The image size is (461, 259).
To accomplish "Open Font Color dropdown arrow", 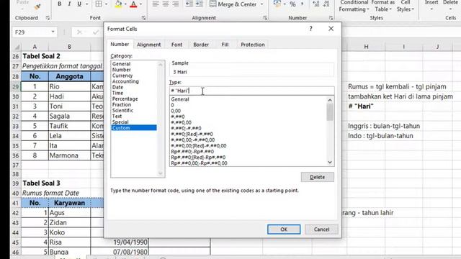I will pyautogui.click(x=141, y=4).
